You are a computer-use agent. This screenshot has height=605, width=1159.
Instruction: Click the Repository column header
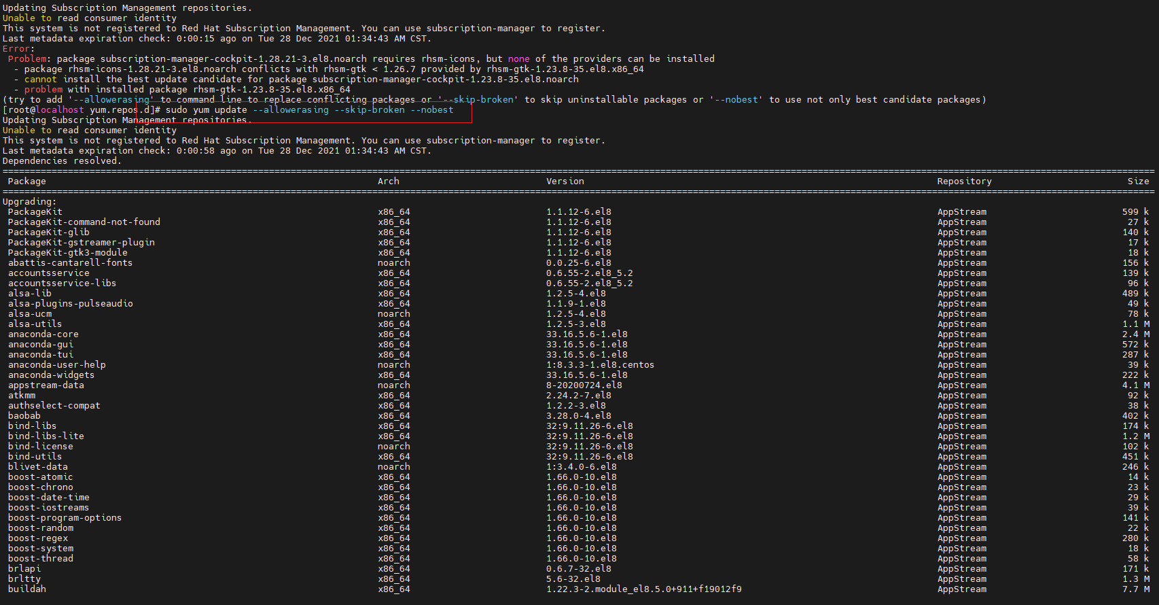click(965, 181)
